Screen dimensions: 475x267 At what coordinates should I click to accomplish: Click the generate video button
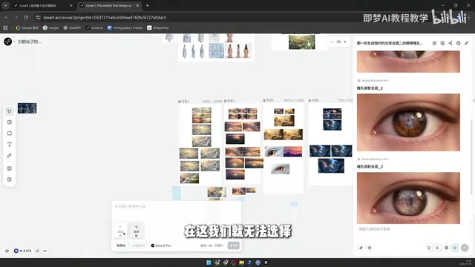[x=234, y=245]
